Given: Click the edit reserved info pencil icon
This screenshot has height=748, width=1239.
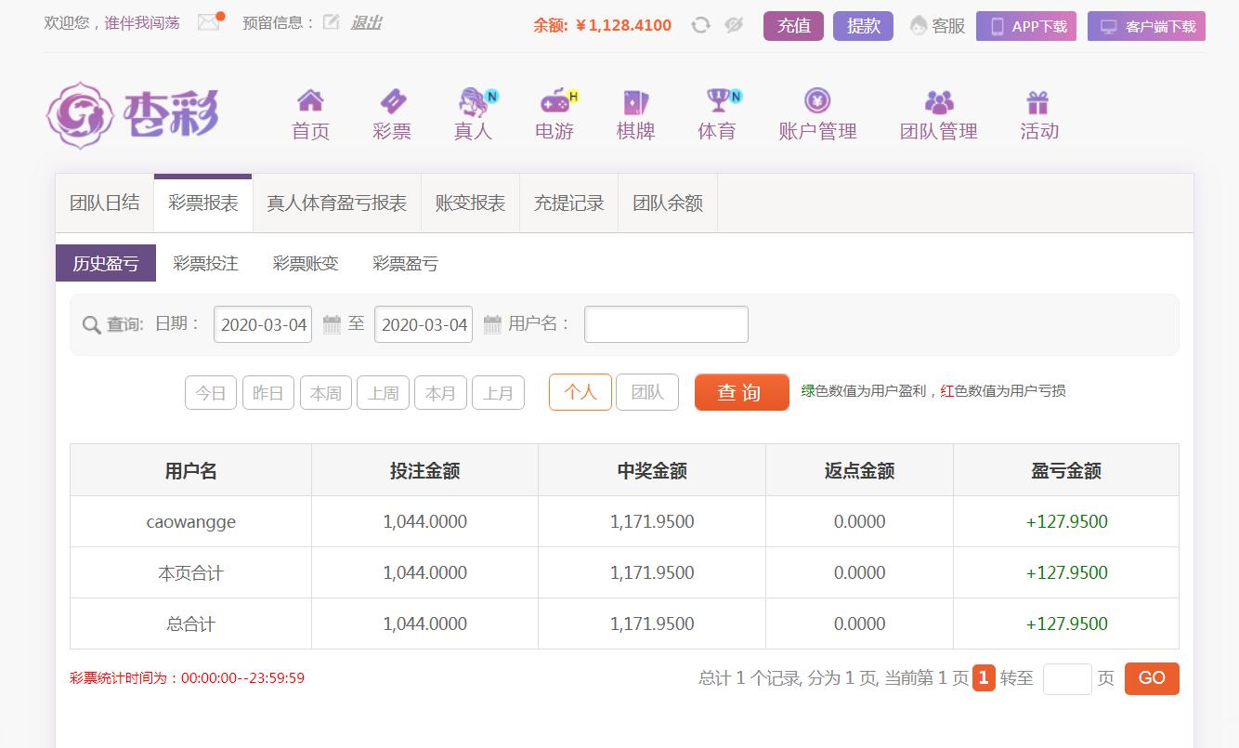Looking at the screenshot, I should (x=331, y=22).
